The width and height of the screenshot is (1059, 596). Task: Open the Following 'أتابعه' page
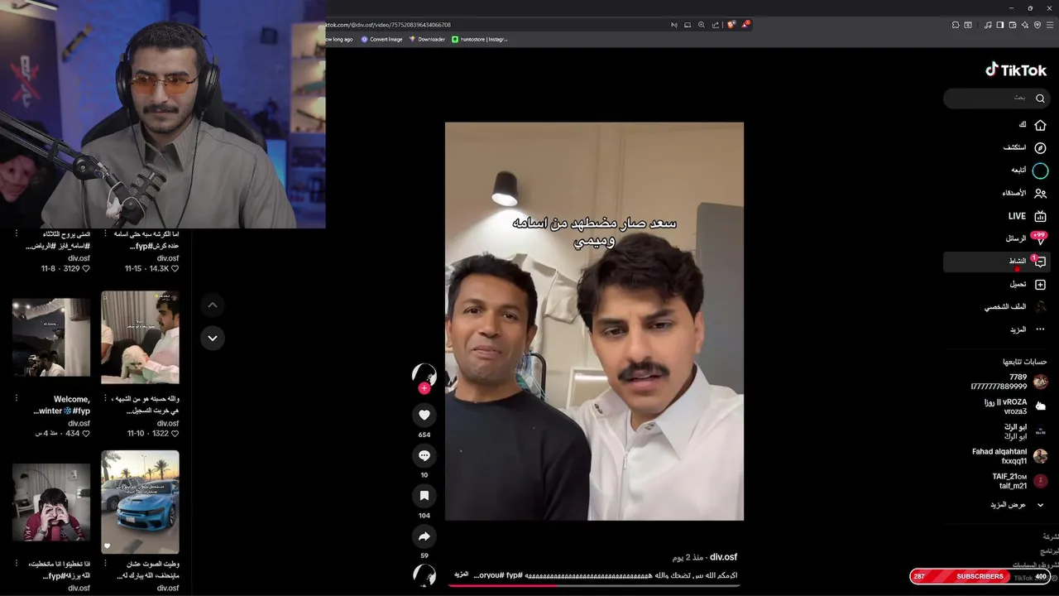[1029, 171]
